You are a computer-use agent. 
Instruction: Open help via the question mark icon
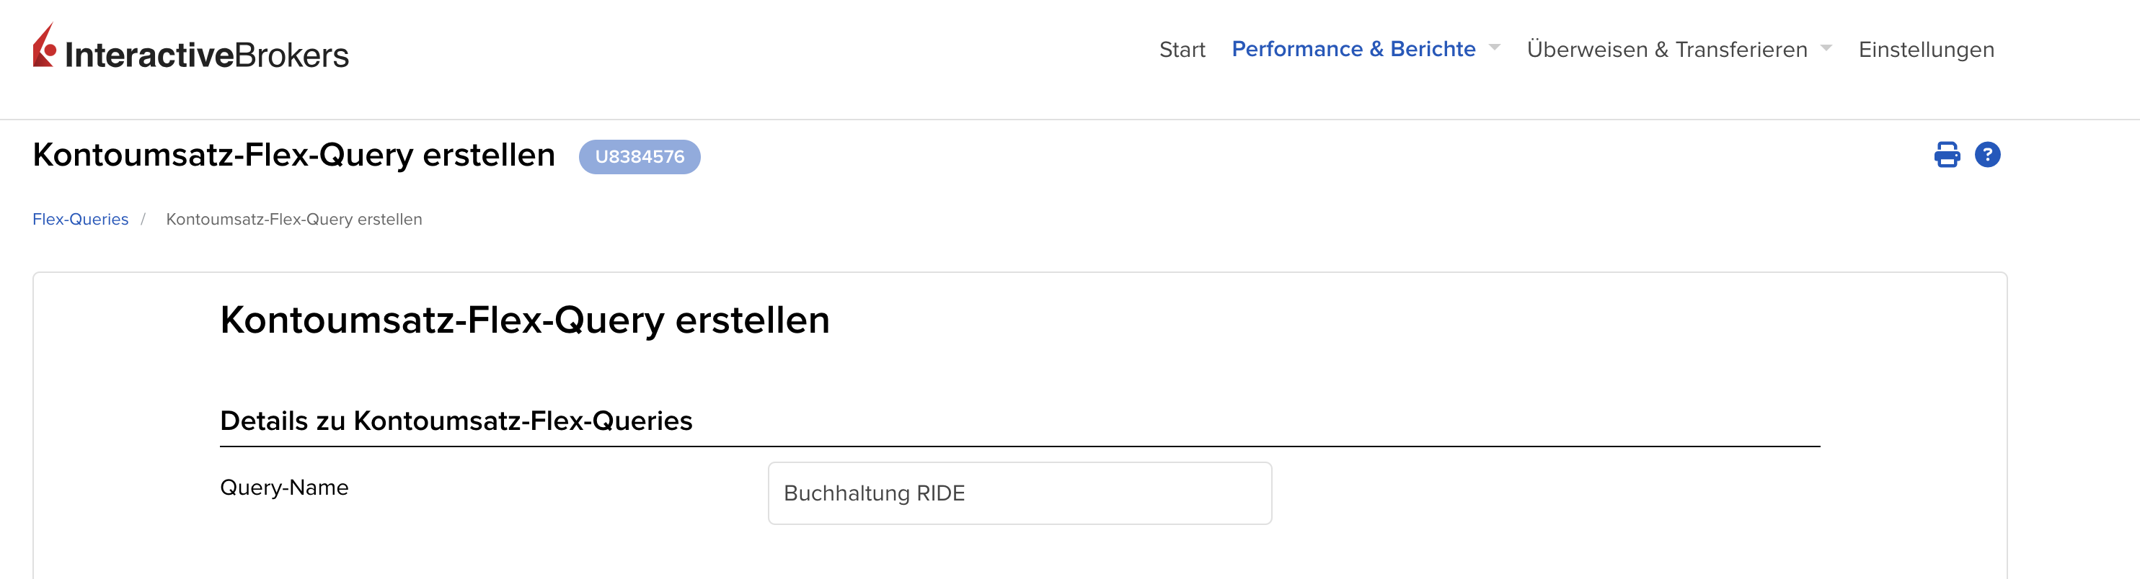click(x=1987, y=155)
